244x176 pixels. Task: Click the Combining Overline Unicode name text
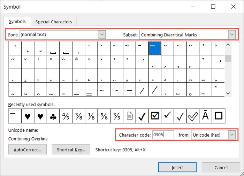point(28,139)
